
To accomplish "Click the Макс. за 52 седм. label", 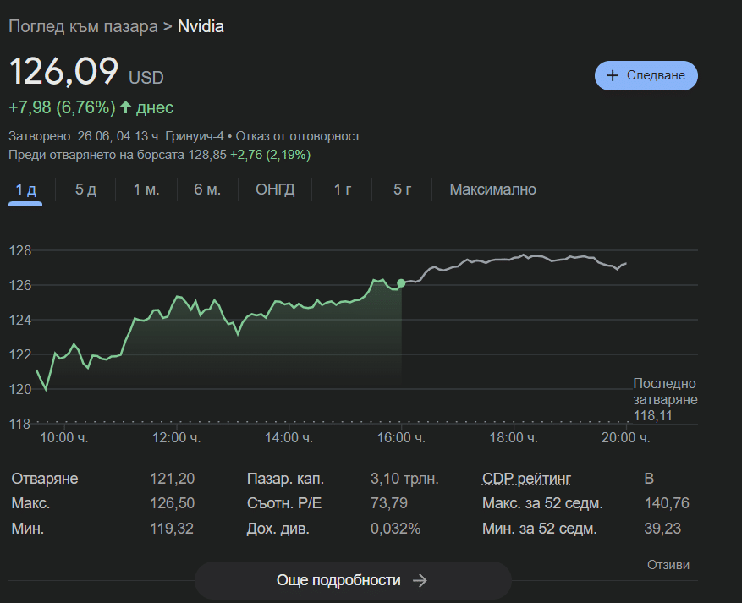I will (x=543, y=503).
